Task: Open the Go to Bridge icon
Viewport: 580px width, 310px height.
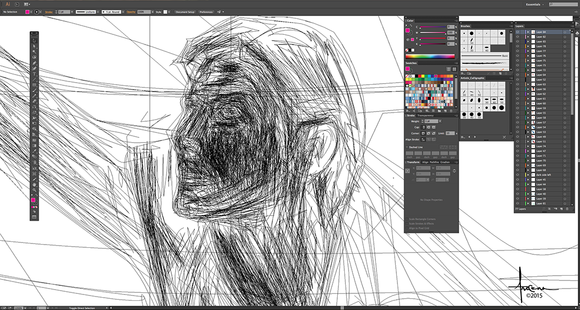Action: coord(17,4)
